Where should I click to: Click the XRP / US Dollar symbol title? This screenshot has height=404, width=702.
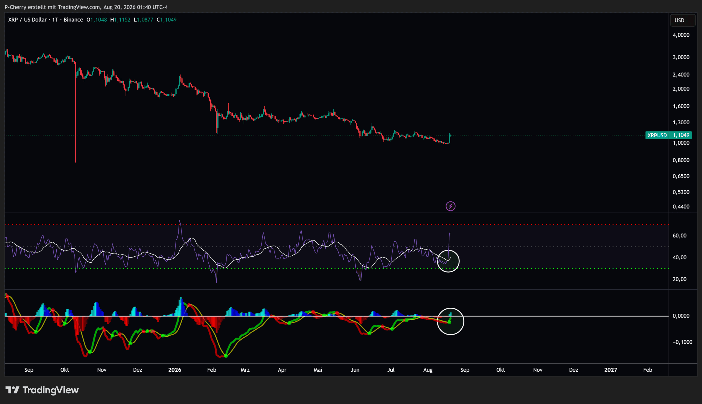pos(27,20)
